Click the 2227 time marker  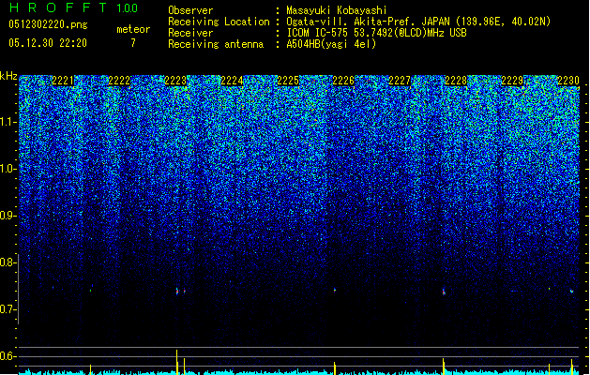(400, 81)
